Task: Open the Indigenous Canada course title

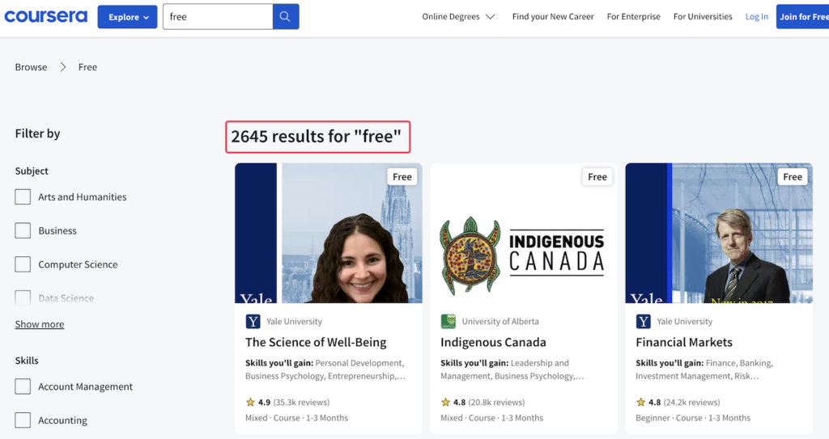Action: click(x=493, y=342)
